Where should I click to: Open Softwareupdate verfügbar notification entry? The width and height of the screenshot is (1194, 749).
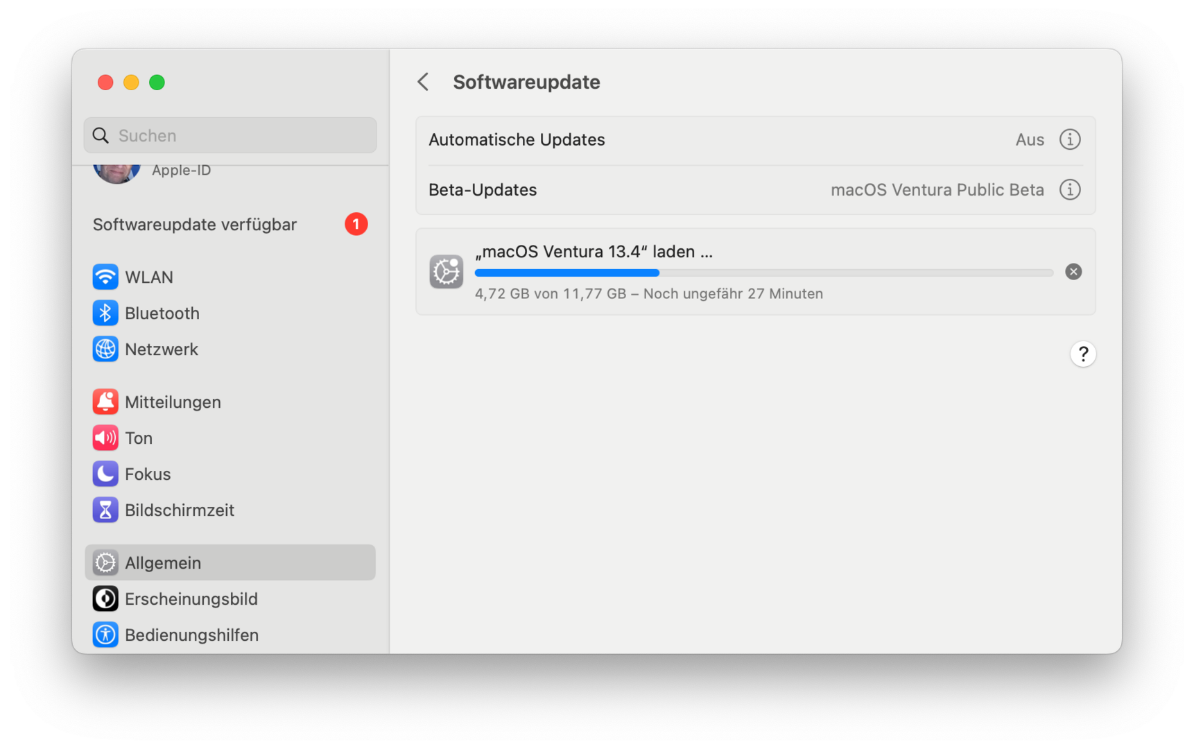tap(195, 225)
